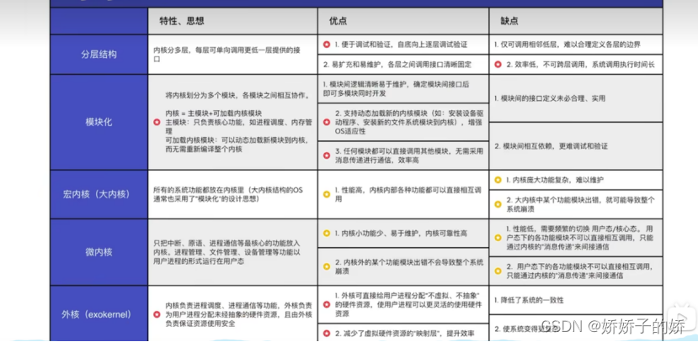Click the yellow circle marker beside 内核小功能少、易于维护
Viewport: 698px width, 342px height.
[x=327, y=234]
